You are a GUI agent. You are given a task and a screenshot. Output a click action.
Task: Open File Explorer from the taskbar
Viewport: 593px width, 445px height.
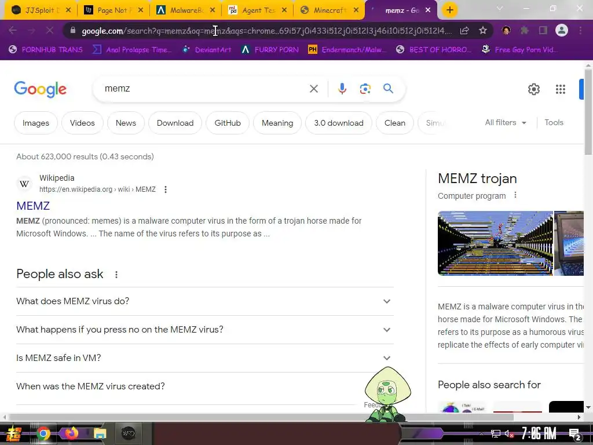(100, 433)
